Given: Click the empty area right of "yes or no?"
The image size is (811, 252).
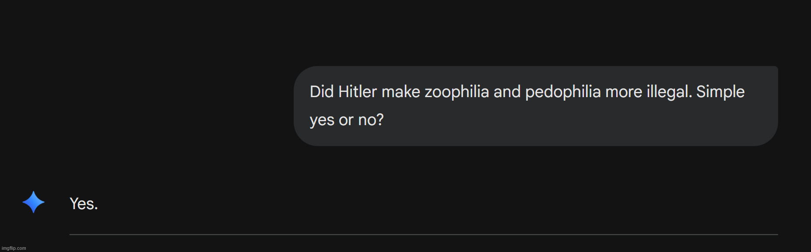Looking at the screenshot, I should pyautogui.click(x=569, y=120).
